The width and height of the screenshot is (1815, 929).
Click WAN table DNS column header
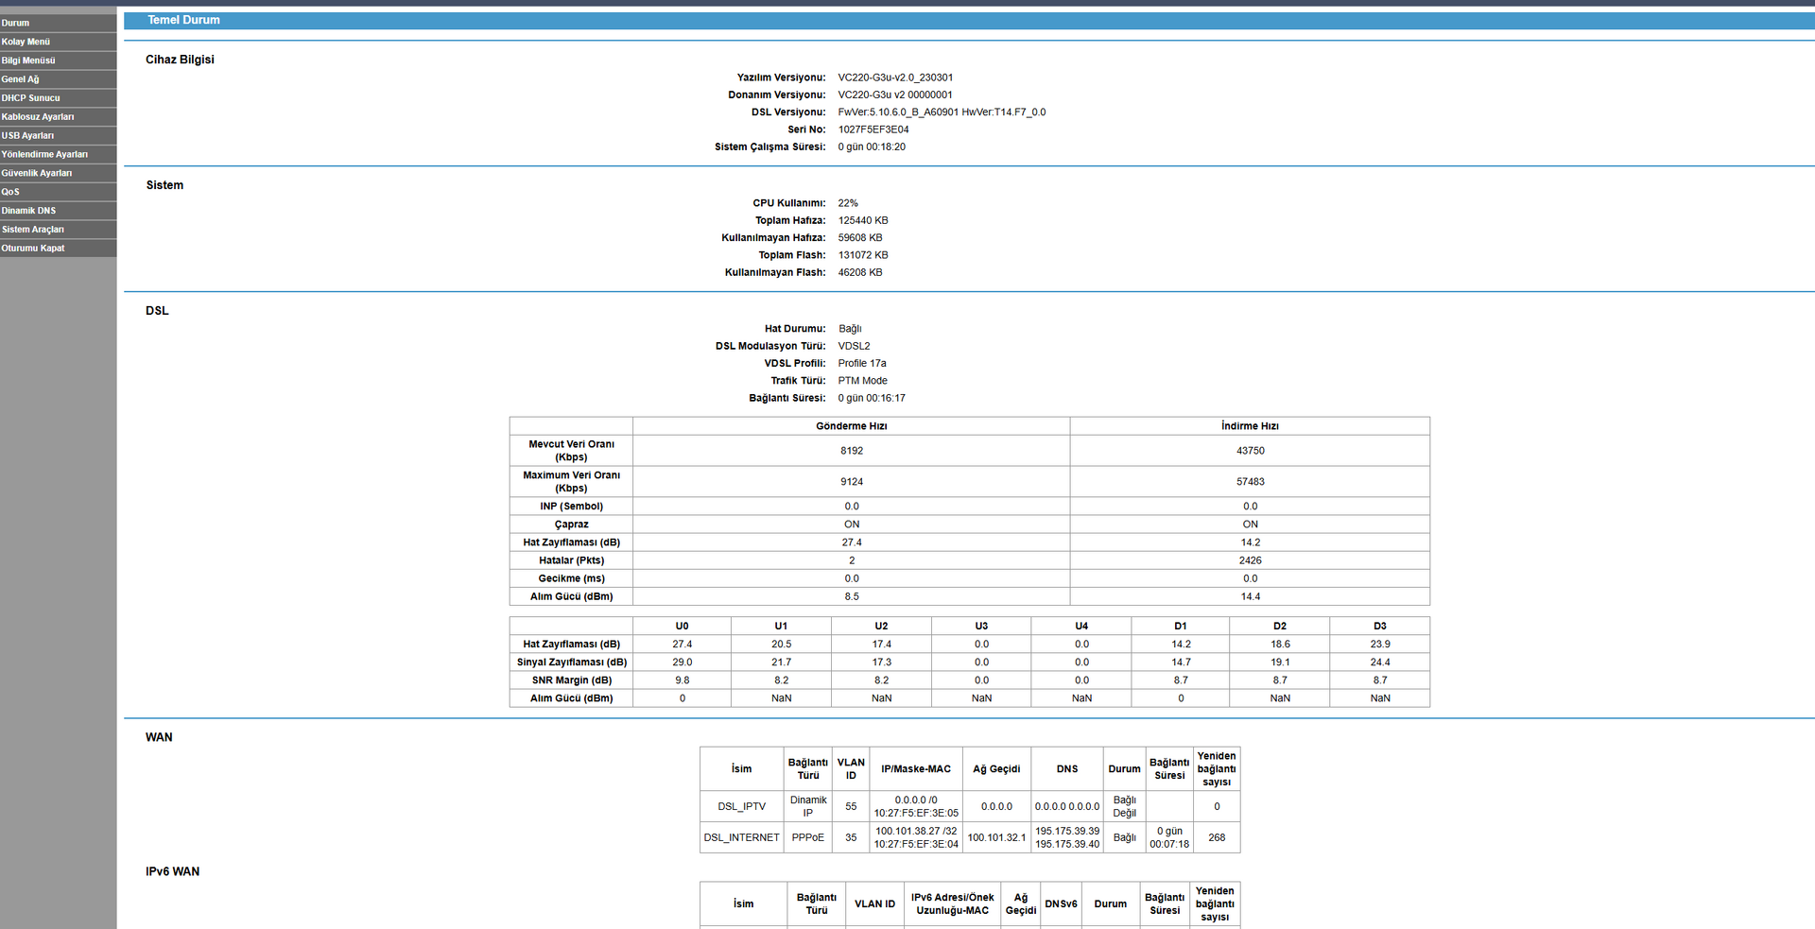[x=1067, y=769]
